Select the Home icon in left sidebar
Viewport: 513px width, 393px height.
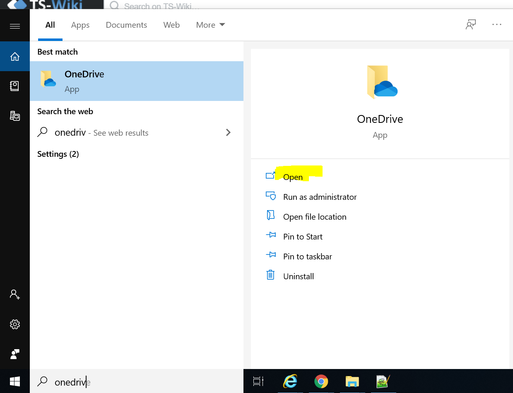pyautogui.click(x=15, y=57)
